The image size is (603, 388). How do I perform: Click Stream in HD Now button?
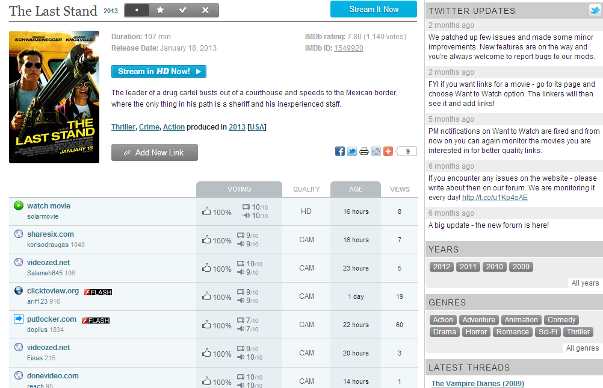pos(159,71)
